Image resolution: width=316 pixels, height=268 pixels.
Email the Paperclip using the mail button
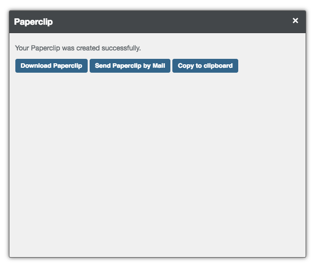130,66
